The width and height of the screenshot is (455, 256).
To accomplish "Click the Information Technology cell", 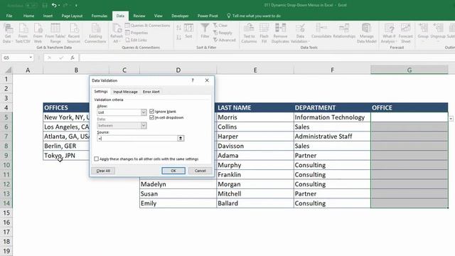I will [332, 117].
